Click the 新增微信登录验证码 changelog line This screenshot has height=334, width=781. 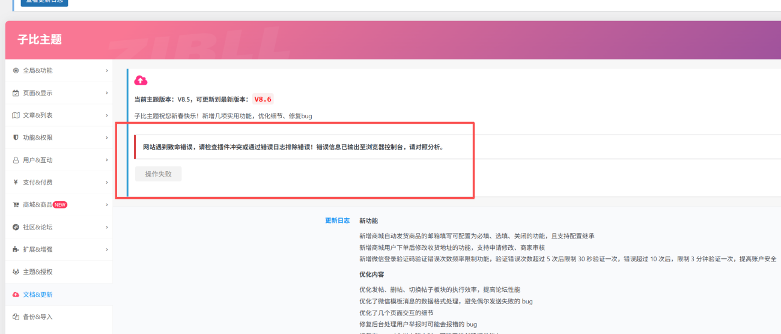568,259
